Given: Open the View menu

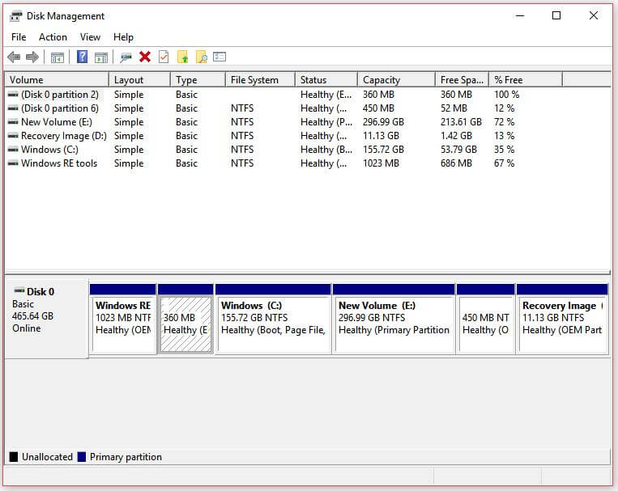Looking at the screenshot, I should 90,37.
